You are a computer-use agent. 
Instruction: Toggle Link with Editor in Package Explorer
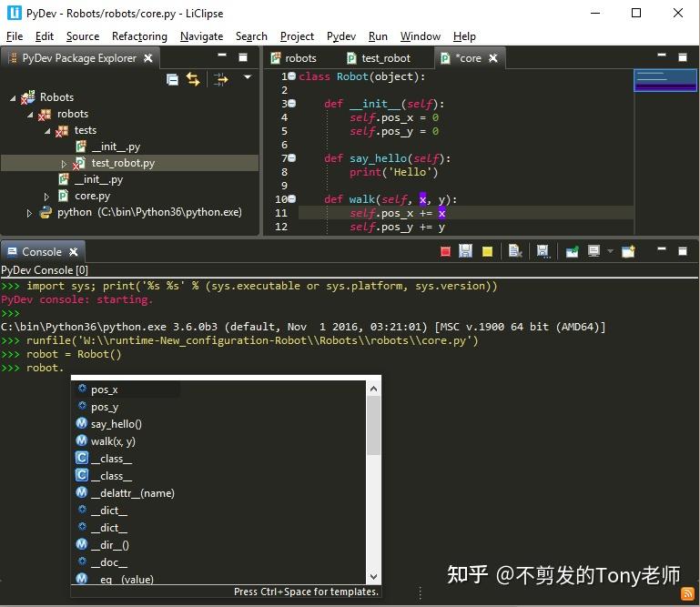193,79
